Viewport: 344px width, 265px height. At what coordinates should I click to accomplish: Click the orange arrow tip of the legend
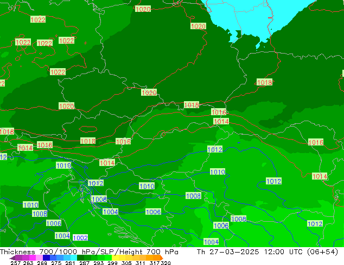162,258
